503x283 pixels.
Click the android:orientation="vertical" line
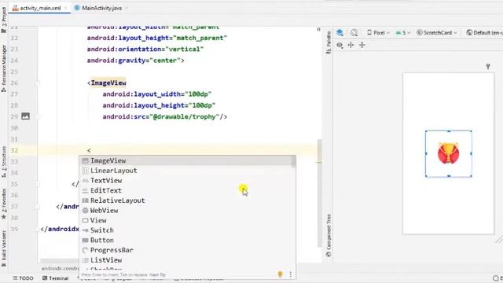(145, 49)
